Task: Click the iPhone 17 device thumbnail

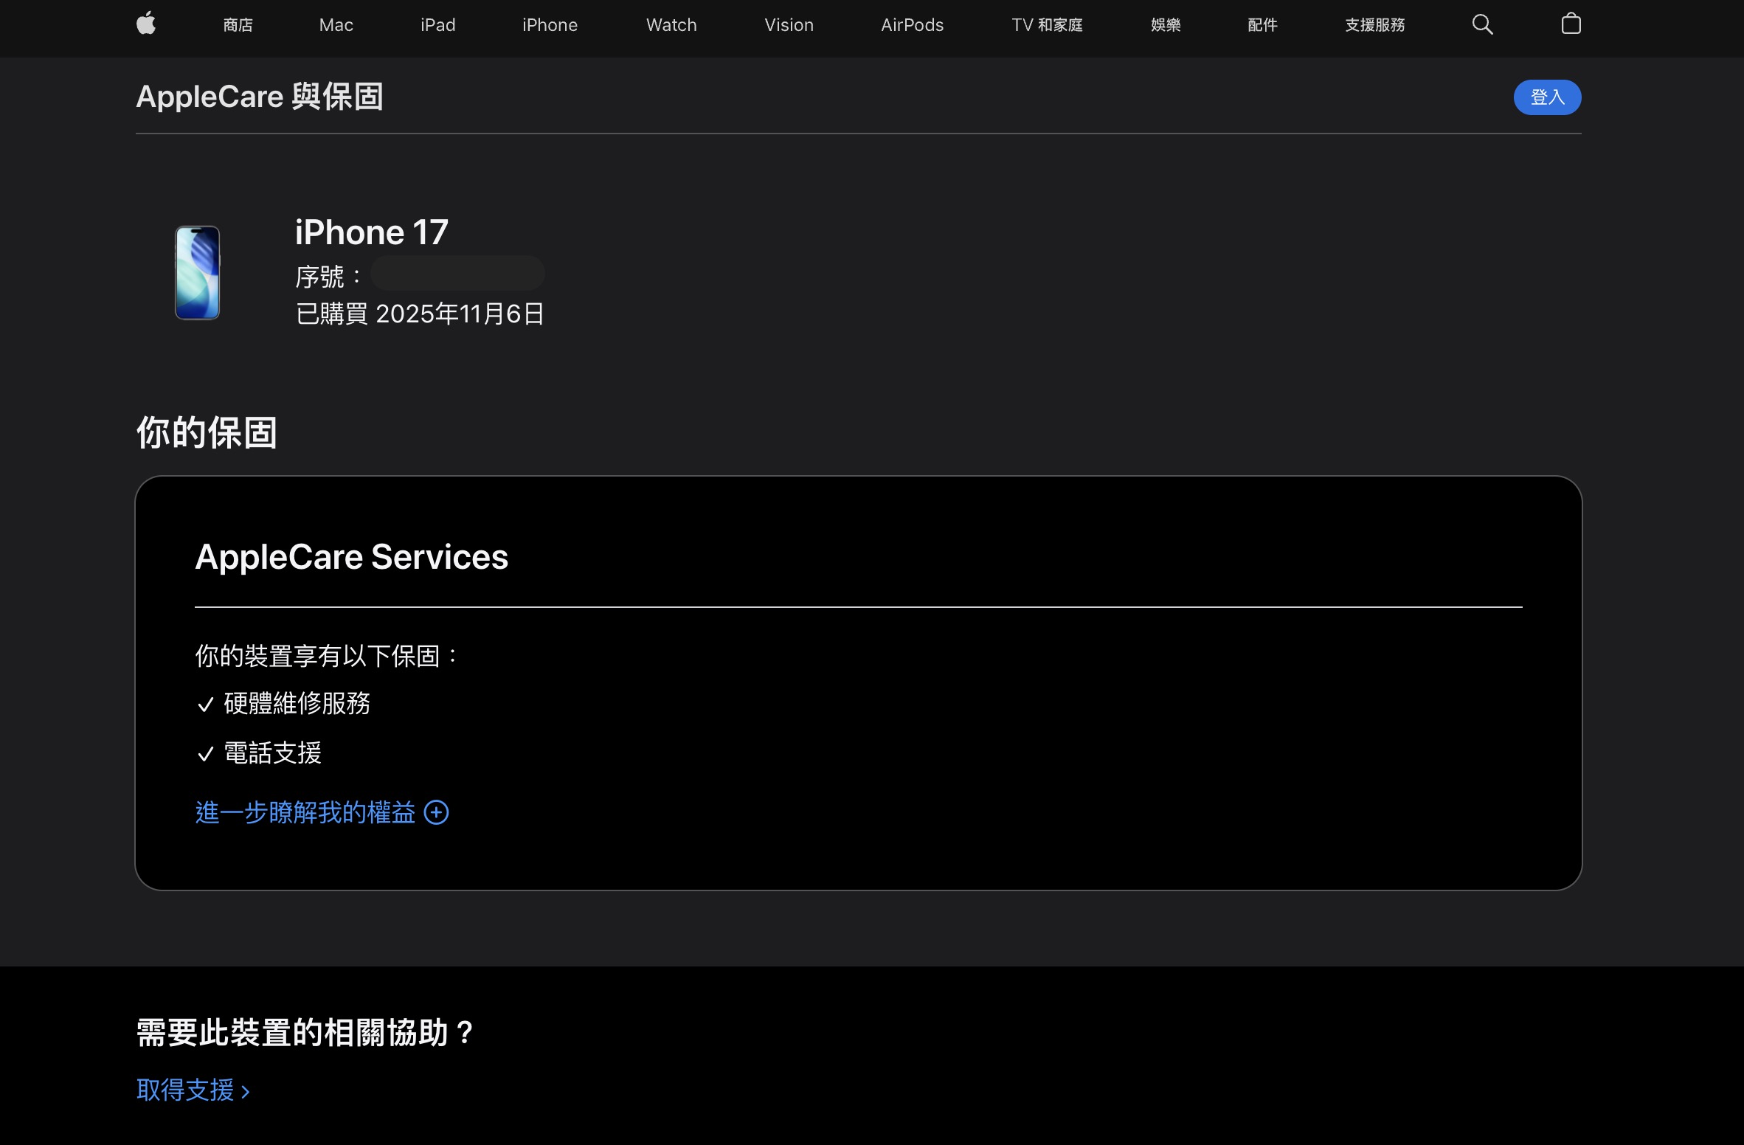Action: click(197, 272)
